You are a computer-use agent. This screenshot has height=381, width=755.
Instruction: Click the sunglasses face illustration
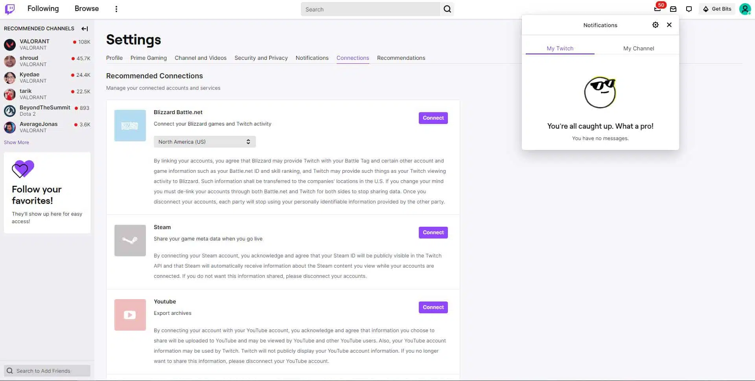coord(600,92)
